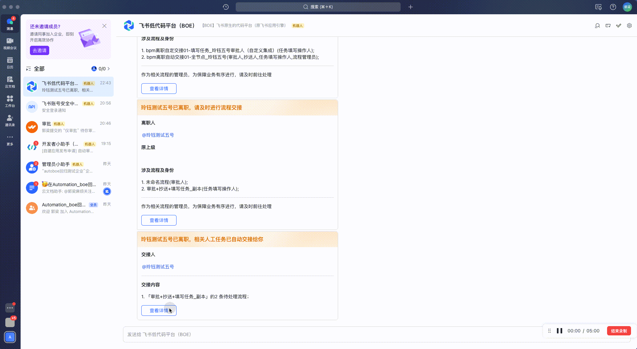Viewport: 637px width, 349px height.
Task: Open the 管理员小助手 chat
Action: click(x=68, y=168)
